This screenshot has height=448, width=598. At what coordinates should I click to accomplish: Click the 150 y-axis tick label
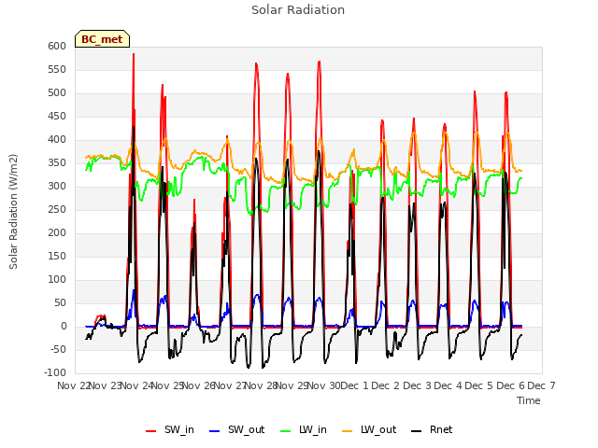tap(57, 256)
